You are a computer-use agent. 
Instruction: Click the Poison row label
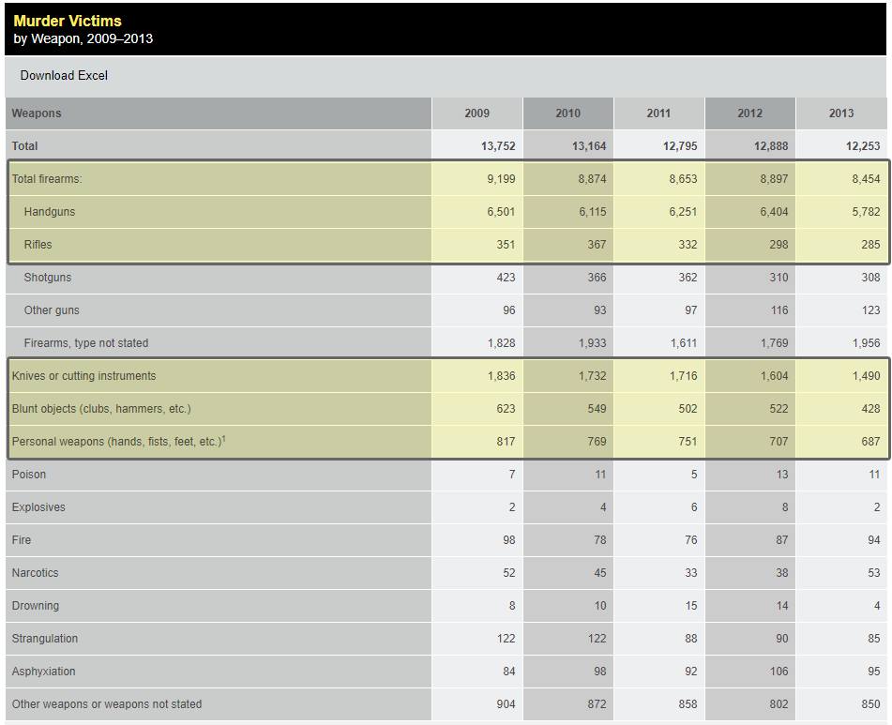coord(29,475)
